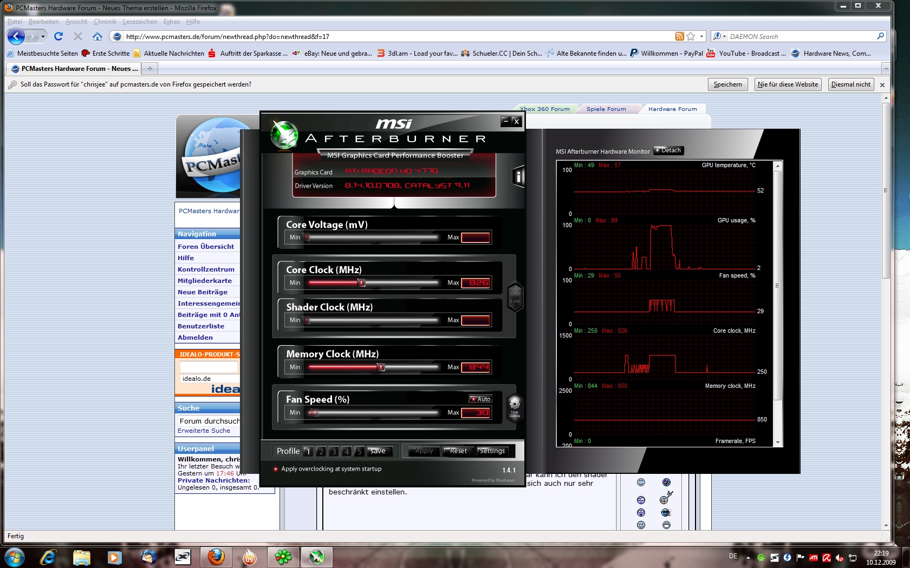This screenshot has width=910, height=568.
Task: Adjust Fan Speed slider handle
Action: pyautogui.click(x=315, y=412)
